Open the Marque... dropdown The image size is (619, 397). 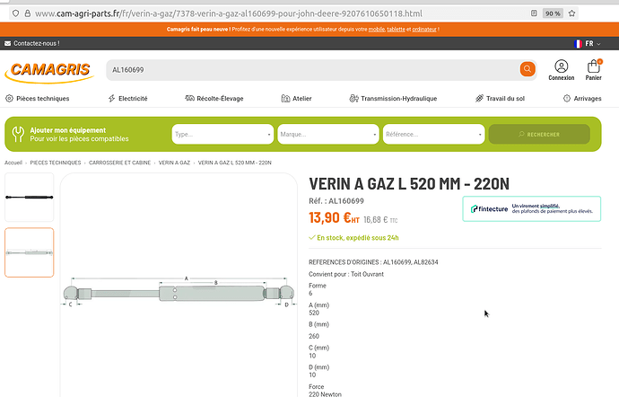click(328, 134)
